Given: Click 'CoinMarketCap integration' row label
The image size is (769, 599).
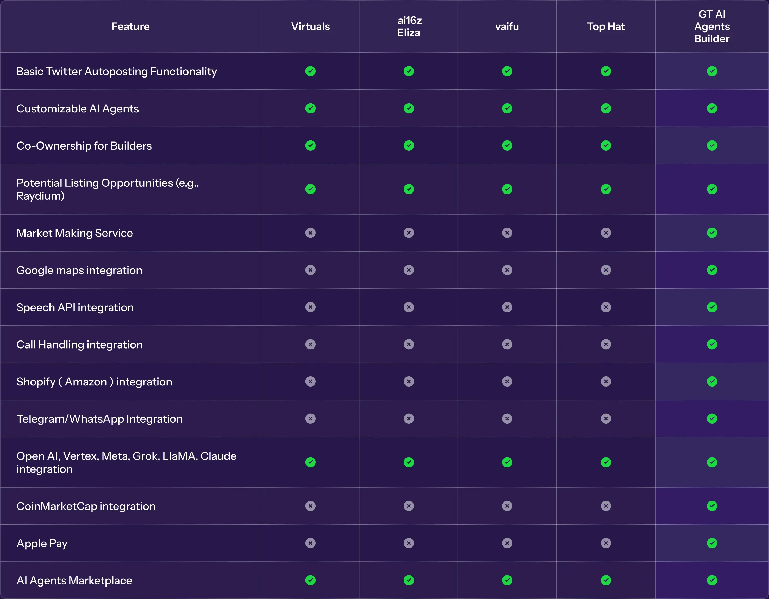Looking at the screenshot, I should click(x=86, y=506).
